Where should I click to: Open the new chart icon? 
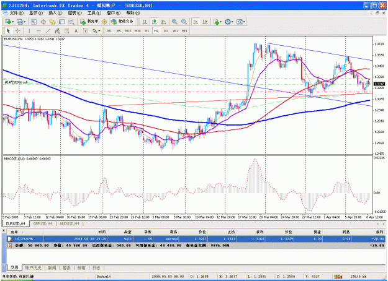(7, 22)
